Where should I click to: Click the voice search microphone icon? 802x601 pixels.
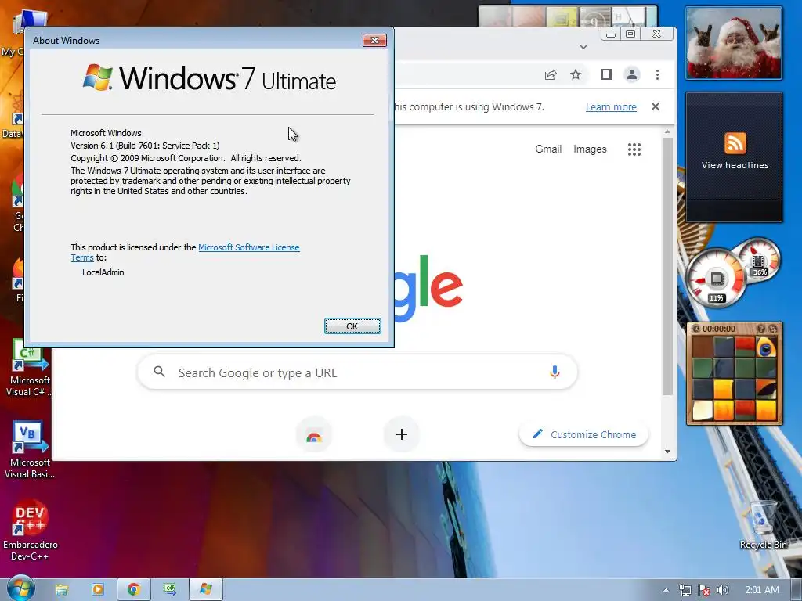pos(555,372)
